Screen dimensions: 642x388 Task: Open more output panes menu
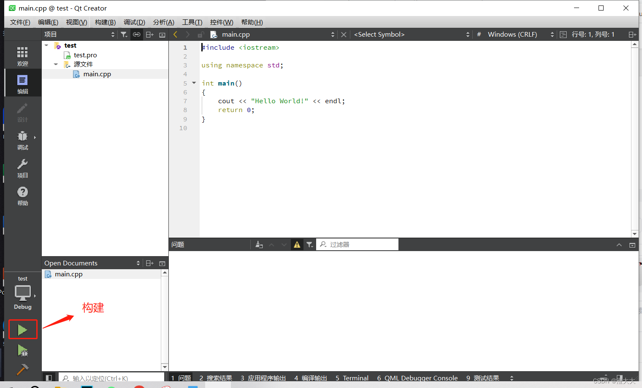(512, 378)
